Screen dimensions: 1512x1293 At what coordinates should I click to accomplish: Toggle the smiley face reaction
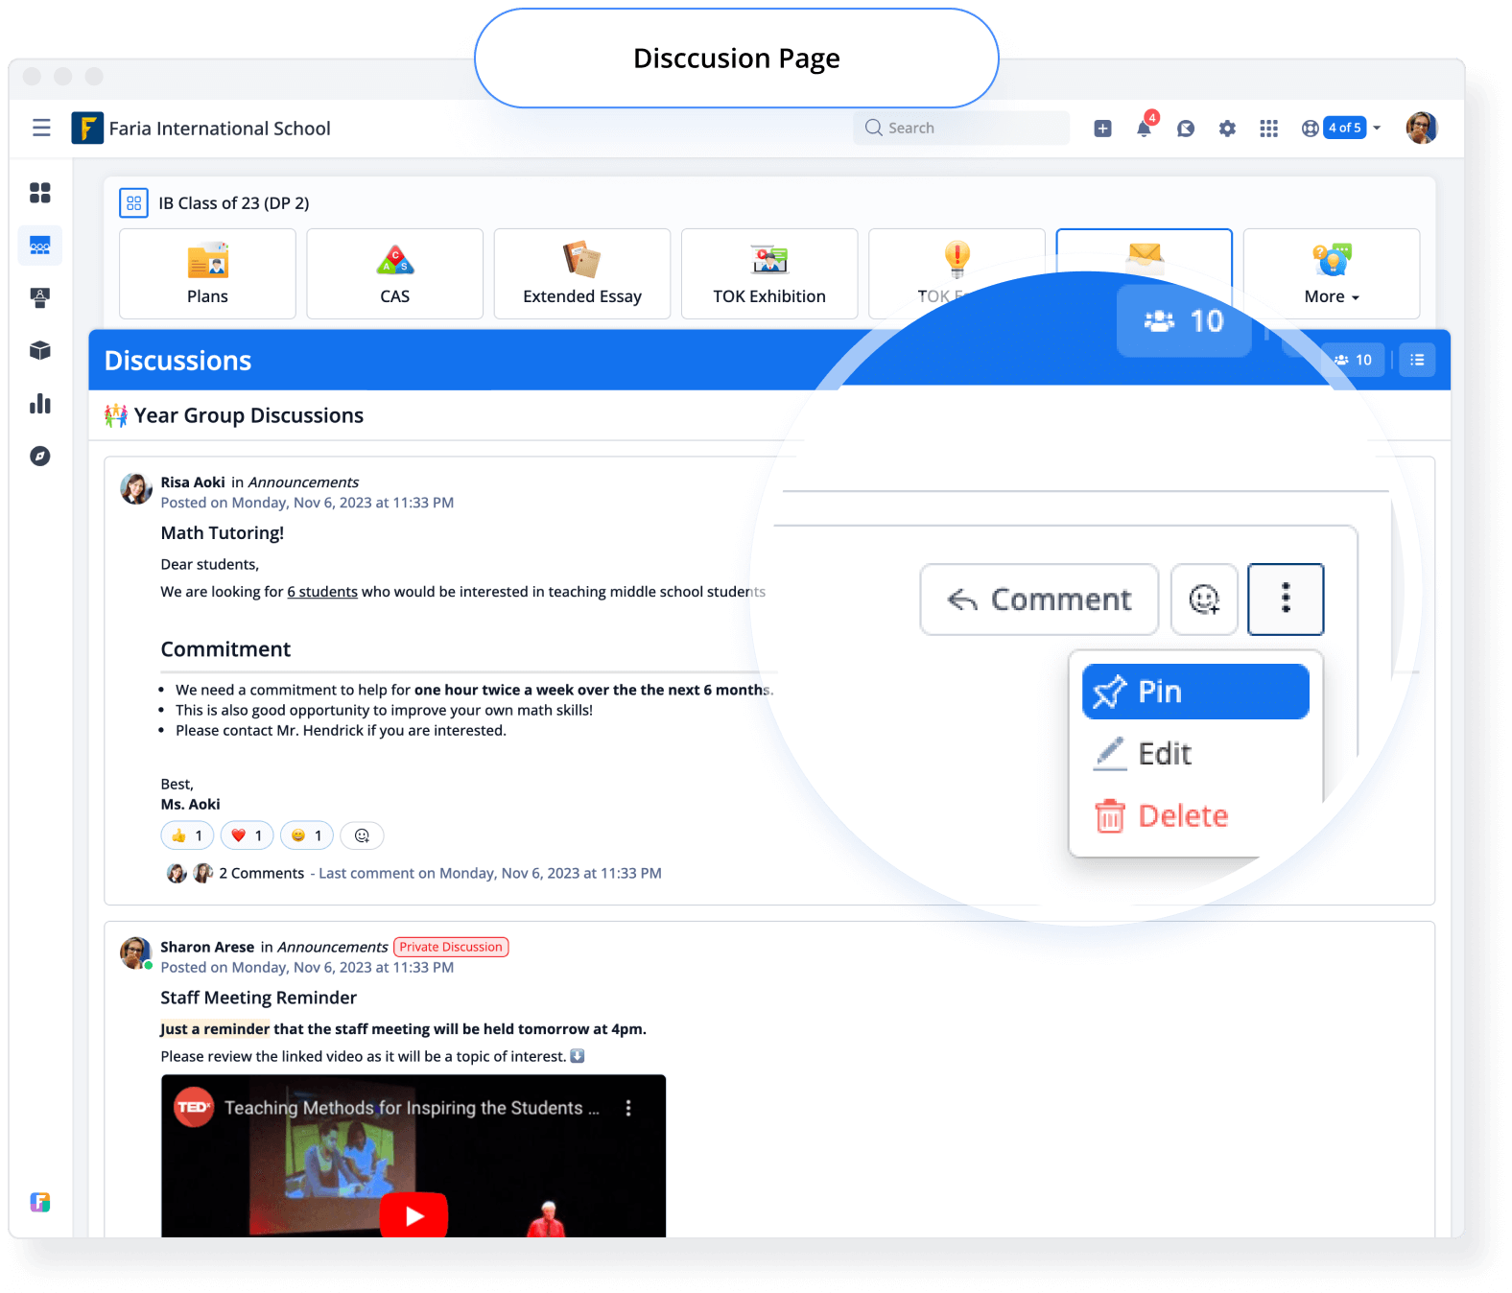(x=307, y=835)
